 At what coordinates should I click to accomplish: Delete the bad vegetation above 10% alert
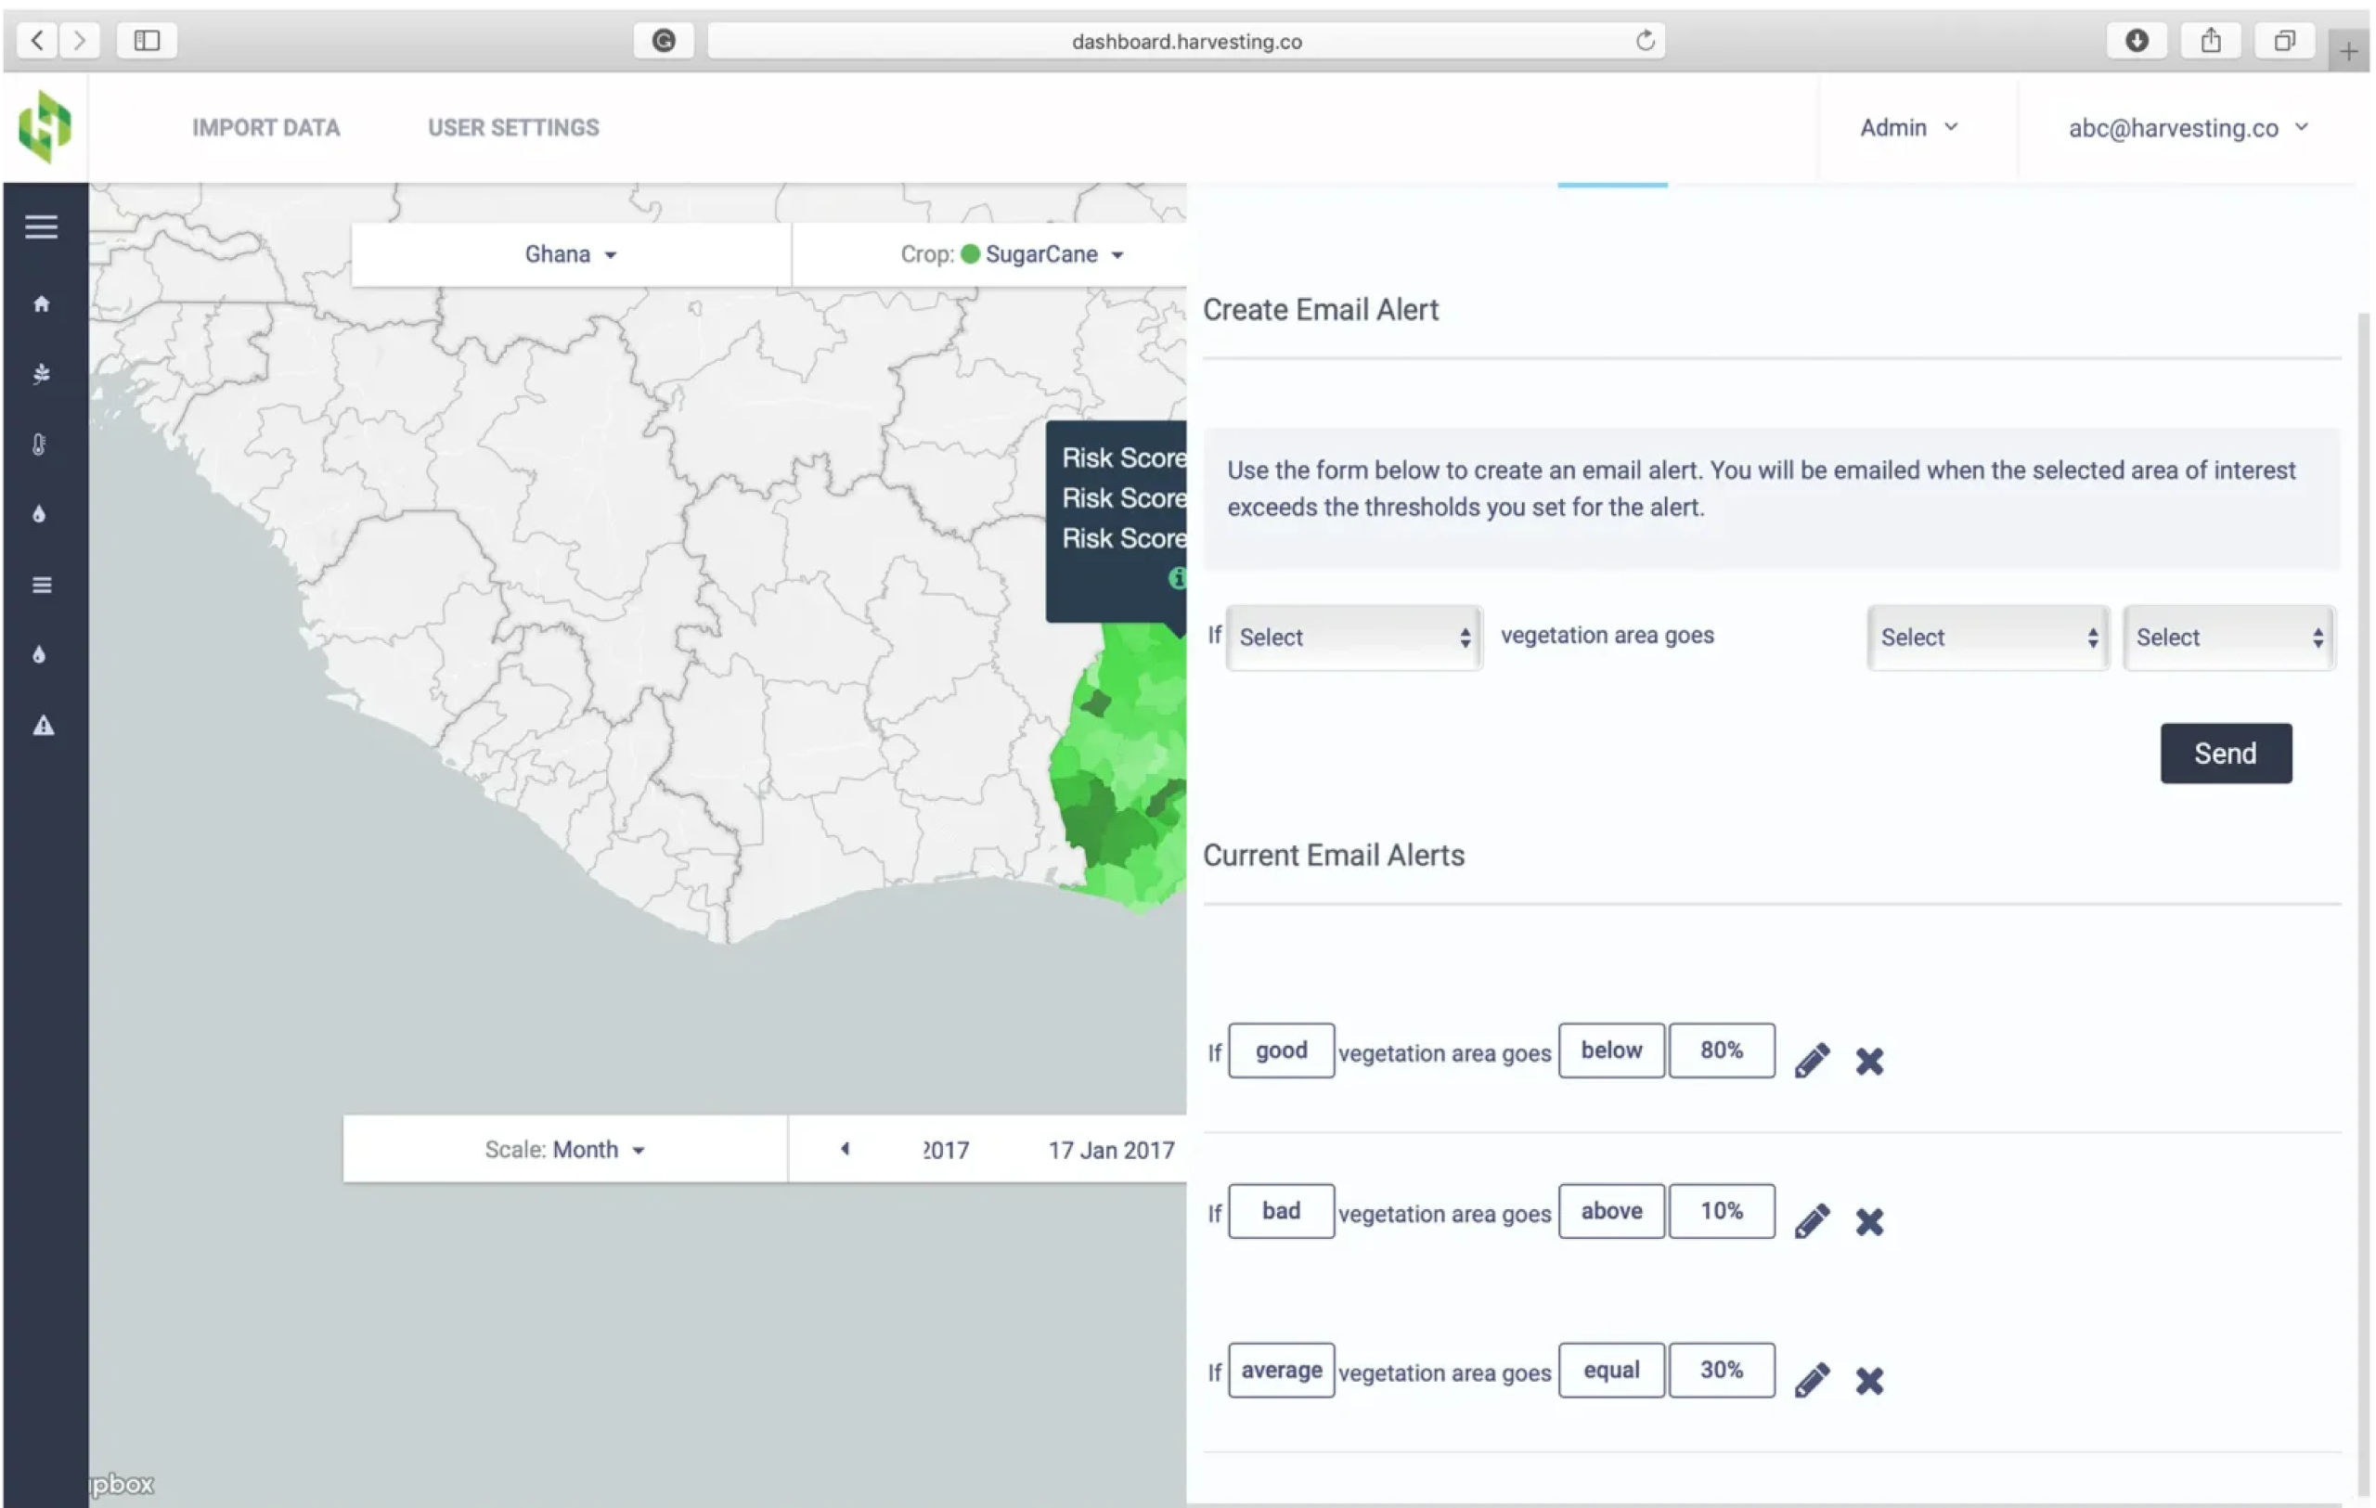[x=1869, y=1222]
